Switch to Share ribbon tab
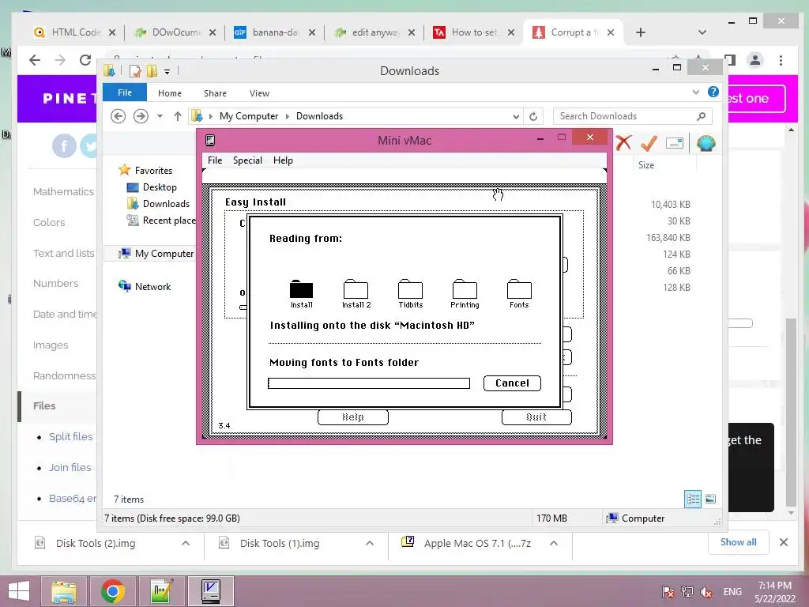Screen dimensions: 809x607 pyautogui.click(x=215, y=93)
